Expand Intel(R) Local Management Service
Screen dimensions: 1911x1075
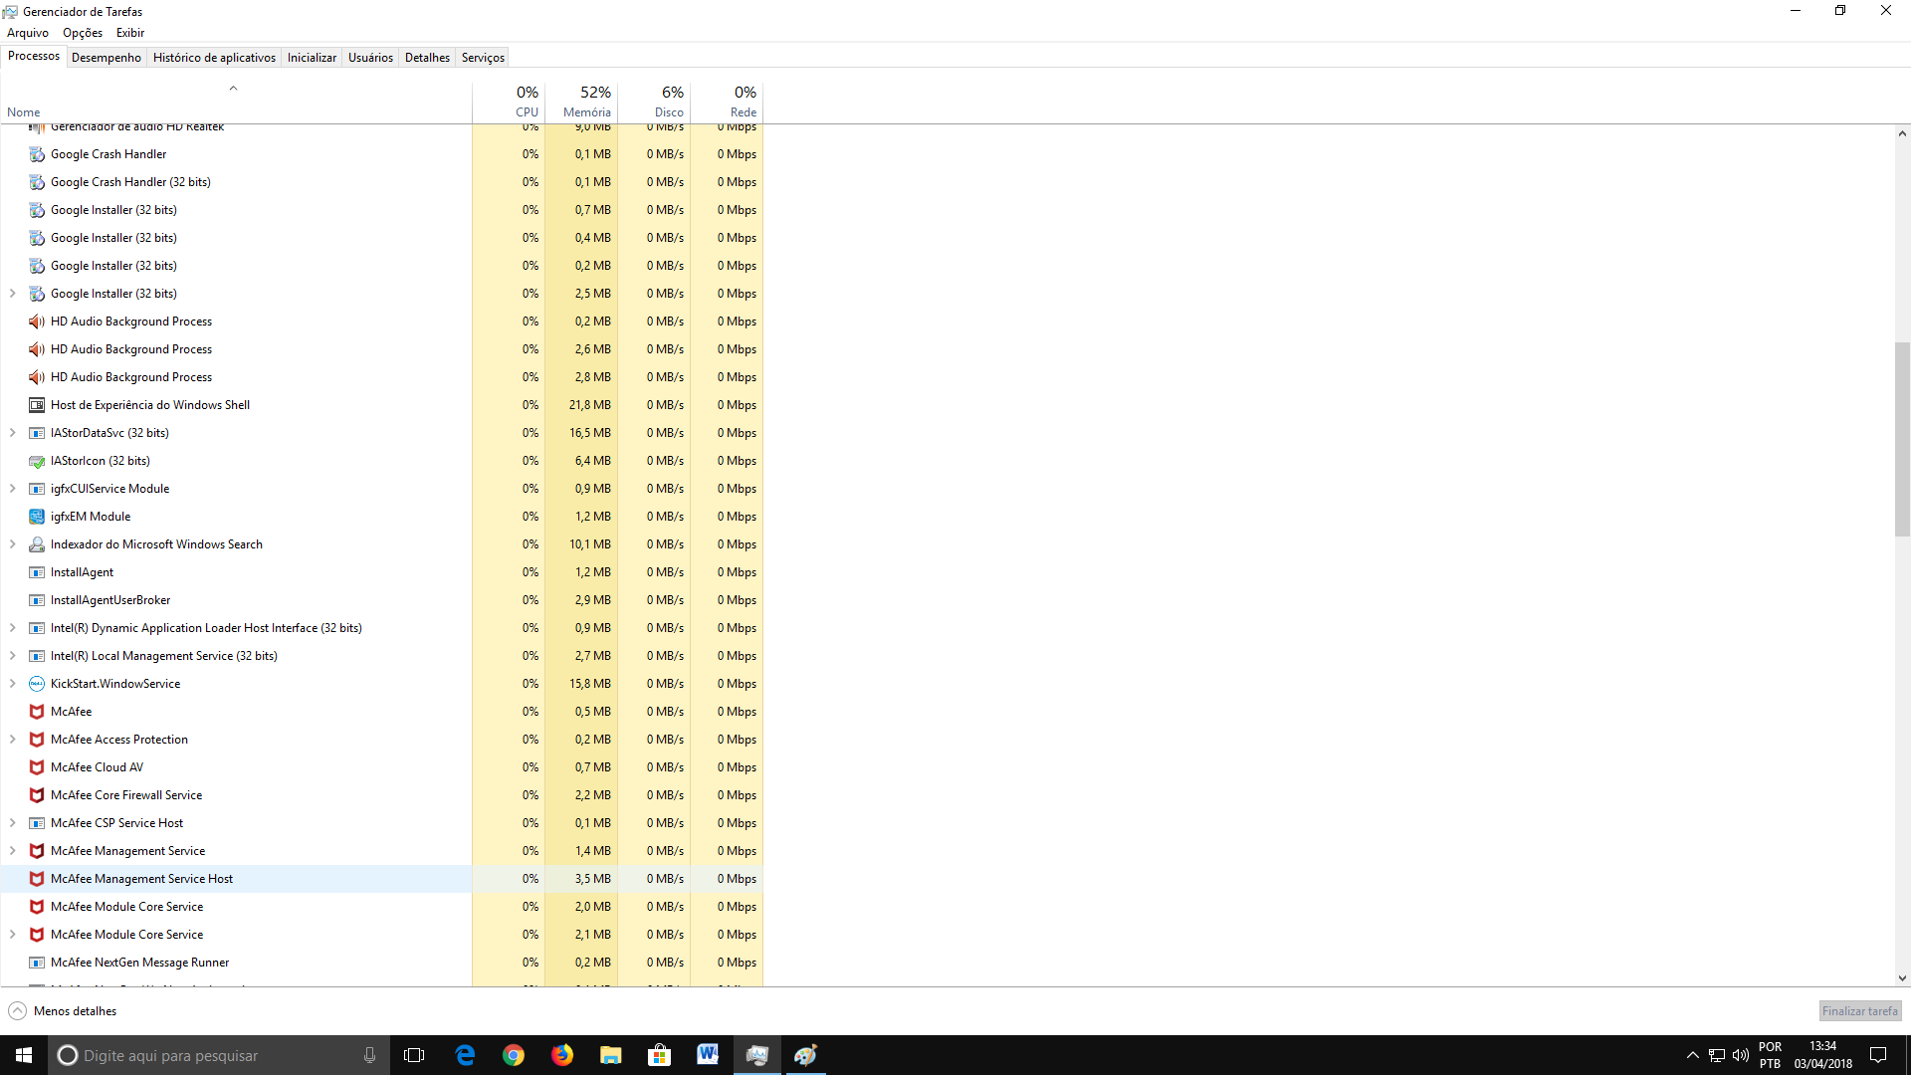point(13,656)
